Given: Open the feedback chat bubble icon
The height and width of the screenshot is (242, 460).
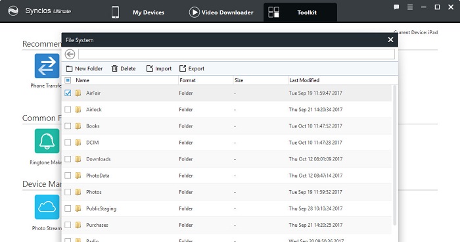Looking at the screenshot, I should point(396,7).
